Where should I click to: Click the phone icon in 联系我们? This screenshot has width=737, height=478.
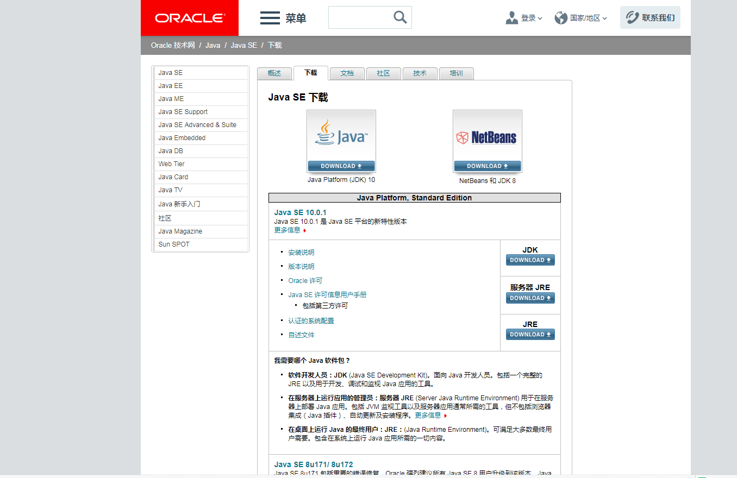(x=632, y=18)
